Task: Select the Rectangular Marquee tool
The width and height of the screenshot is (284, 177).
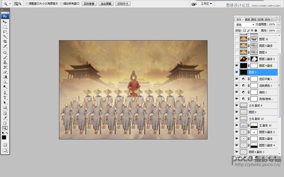Action: 5,27
